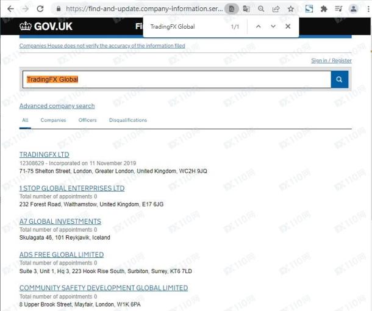
Task: Open 1 STOP GLOBAL ENTERPRISES LTD result
Action: tap(72, 188)
